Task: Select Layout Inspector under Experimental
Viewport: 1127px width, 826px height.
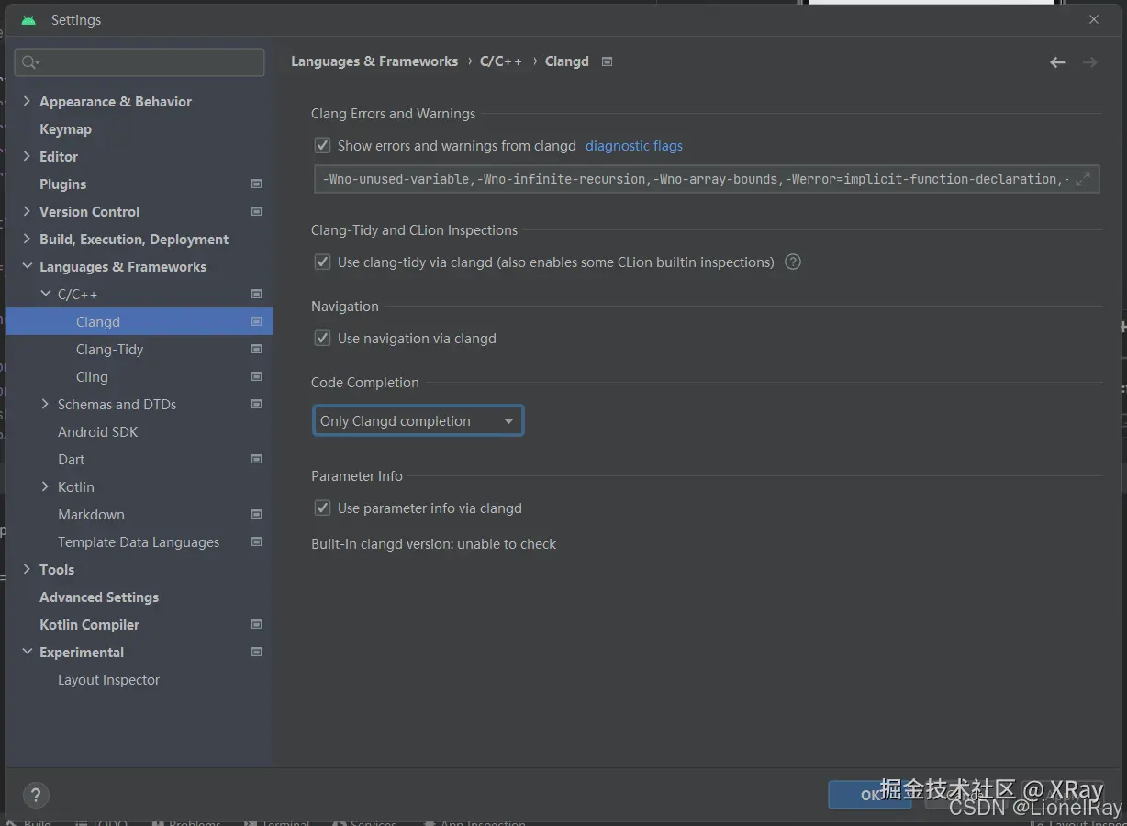Action: coord(108,679)
